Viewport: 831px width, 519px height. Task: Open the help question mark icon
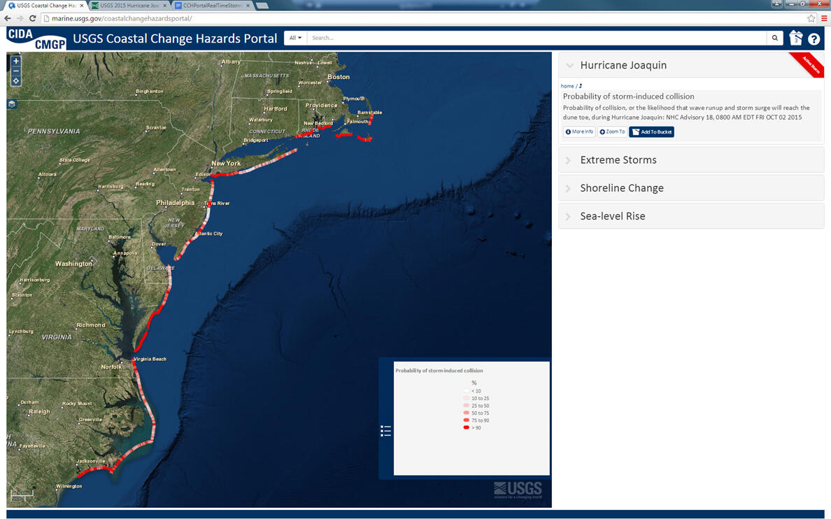point(814,38)
